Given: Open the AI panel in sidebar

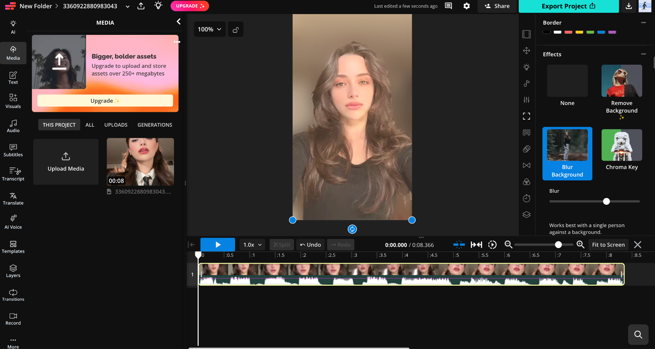Looking at the screenshot, I should click(13, 27).
